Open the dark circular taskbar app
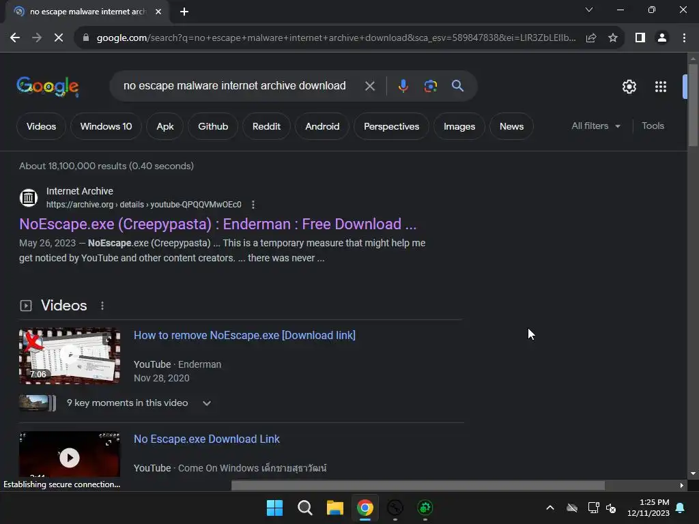 (395, 508)
